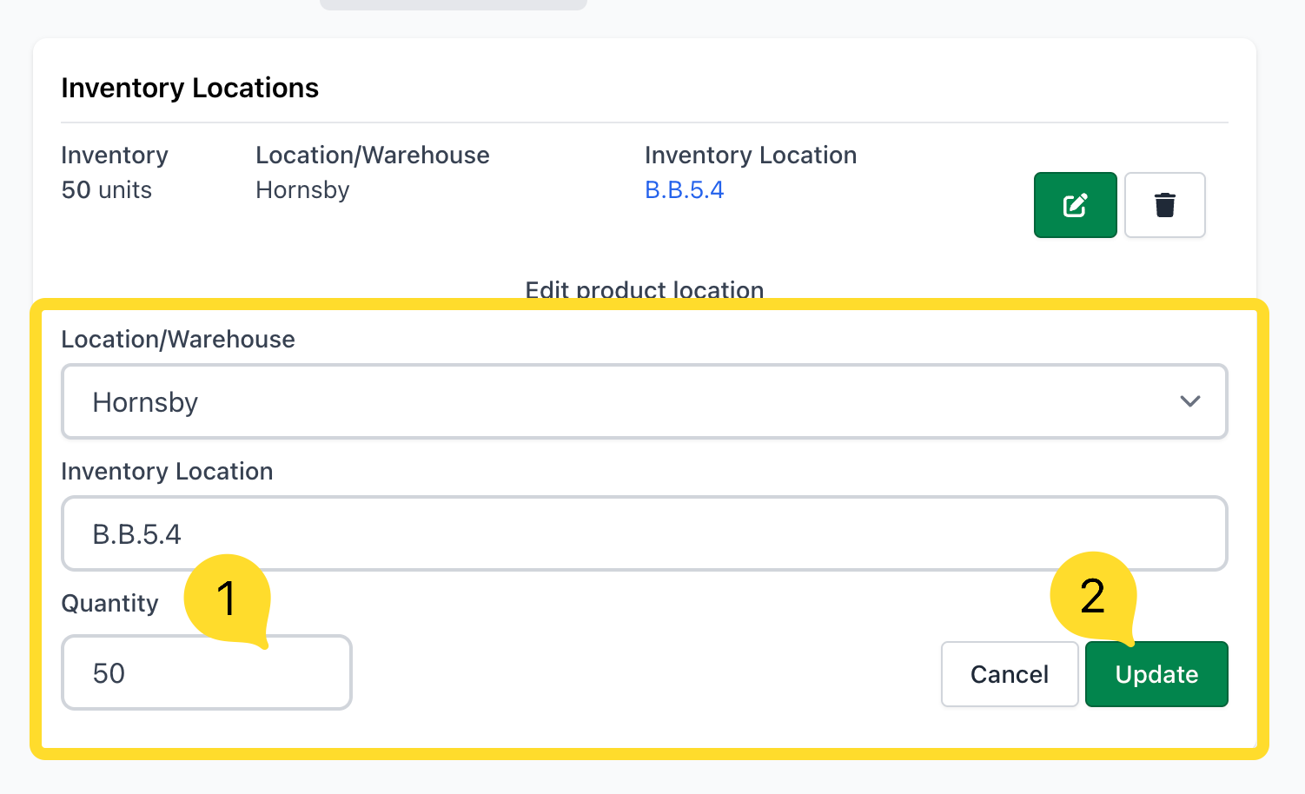Viewport: 1305px width, 794px height.
Task: Click the green edit pencil icon
Action: pos(1075,205)
